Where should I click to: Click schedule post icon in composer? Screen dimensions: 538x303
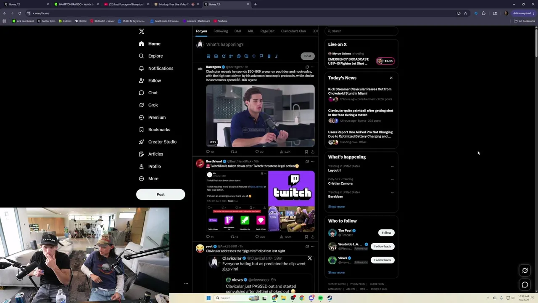(x=246, y=56)
